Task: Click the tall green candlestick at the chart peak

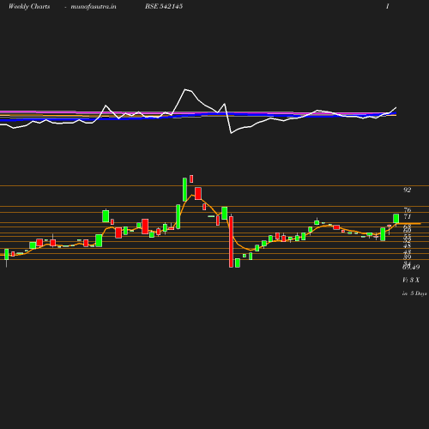Action: point(184,190)
